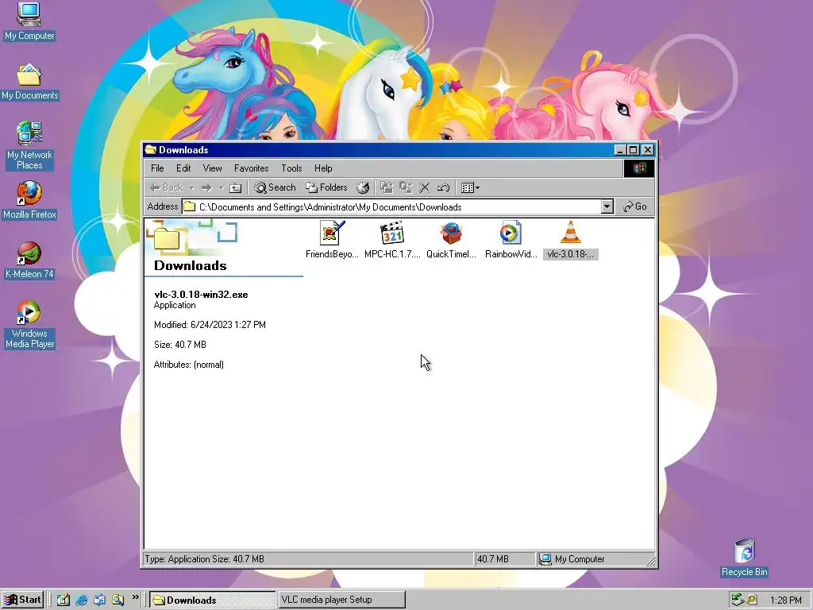This screenshot has height=610, width=813.
Task: Expand the quick launch overflow chevron
Action: pyautogui.click(x=135, y=597)
